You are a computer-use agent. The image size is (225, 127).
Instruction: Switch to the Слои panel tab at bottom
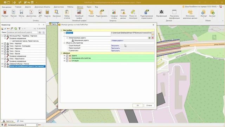pyautogui.click(x=20, y=121)
